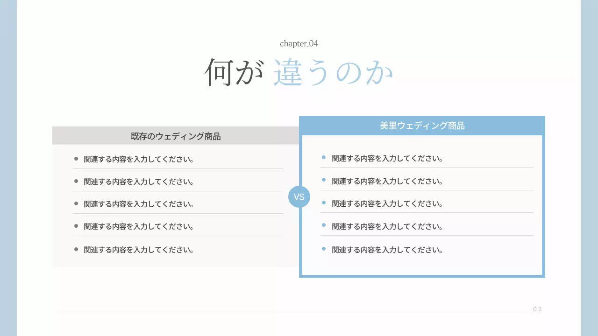Click the page number 02 at bottom
The width and height of the screenshot is (598, 336).
coord(537,309)
